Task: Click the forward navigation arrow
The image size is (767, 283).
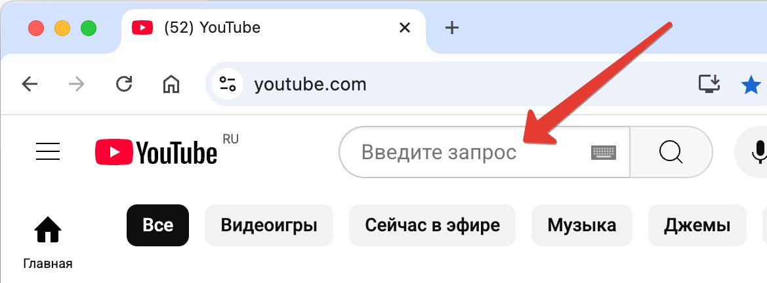Action: tap(76, 85)
